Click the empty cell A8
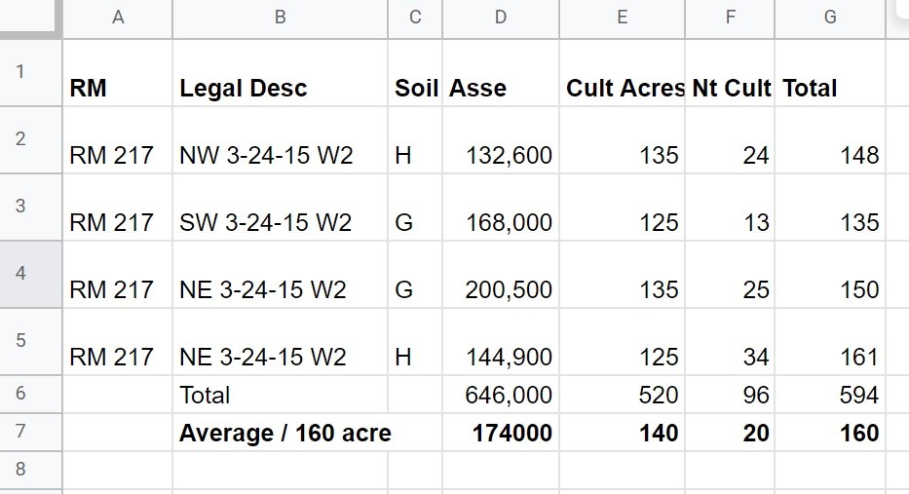The width and height of the screenshot is (909, 494). point(118,470)
